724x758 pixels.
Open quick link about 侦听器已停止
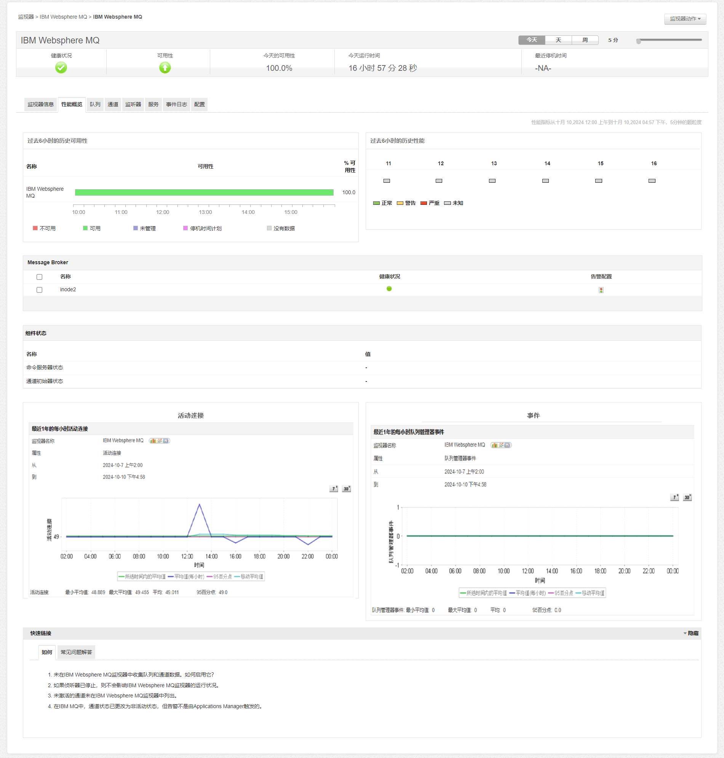coord(137,686)
